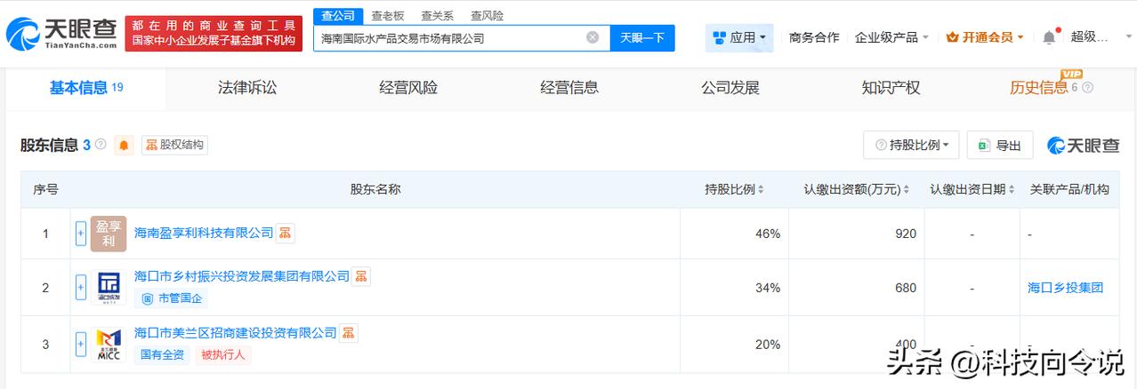
Task: Open 海南盈享利科技有限公司 shareholder link
Action: click(204, 233)
